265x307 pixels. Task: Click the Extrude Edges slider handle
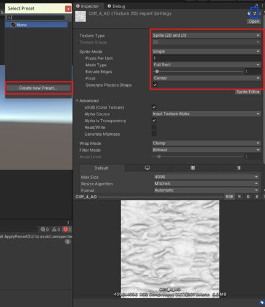[x=157, y=71]
